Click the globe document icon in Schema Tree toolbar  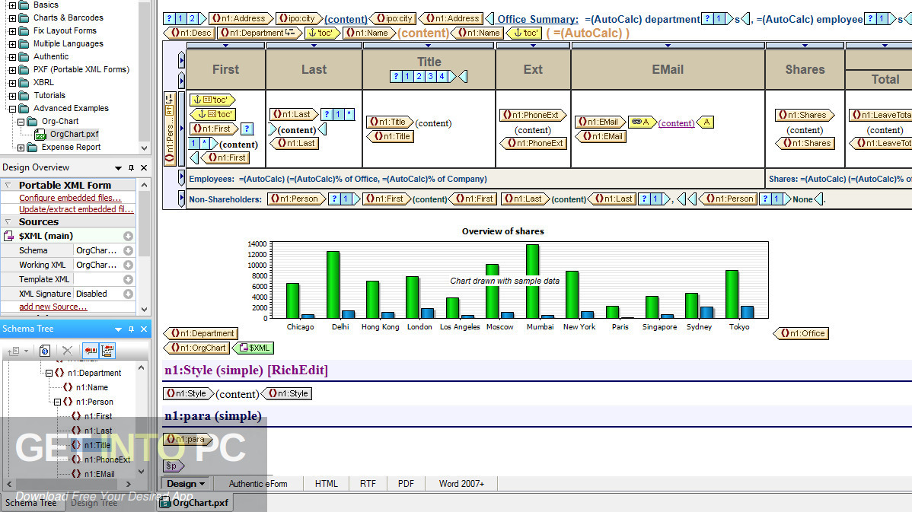pos(45,351)
